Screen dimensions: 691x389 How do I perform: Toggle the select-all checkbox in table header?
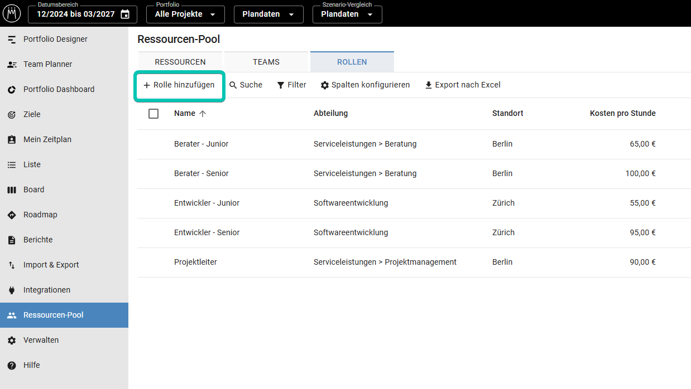[153, 114]
